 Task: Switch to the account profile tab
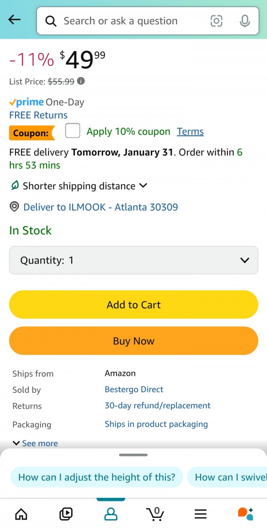[x=111, y=514]
